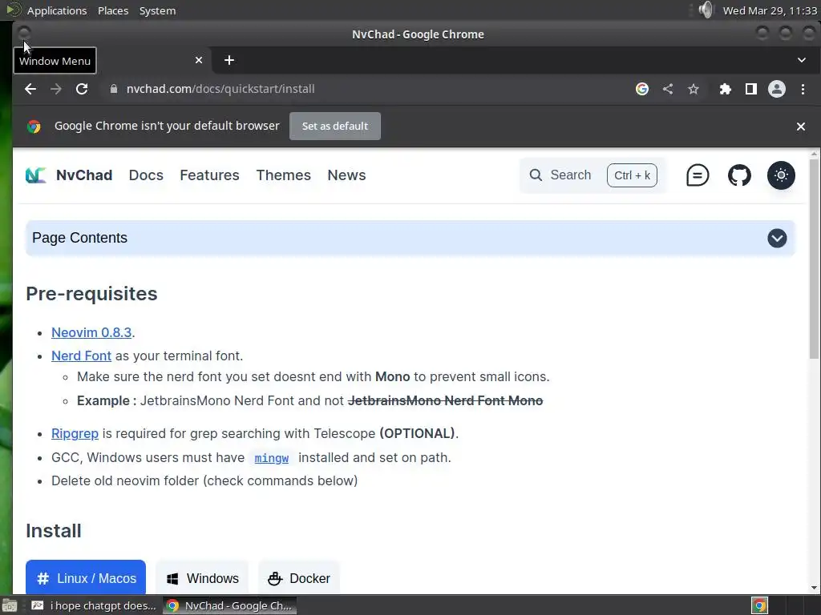Open the clock showing Wed Mar 29
Screen dimensions: 821x615
(x=770, y=10)
